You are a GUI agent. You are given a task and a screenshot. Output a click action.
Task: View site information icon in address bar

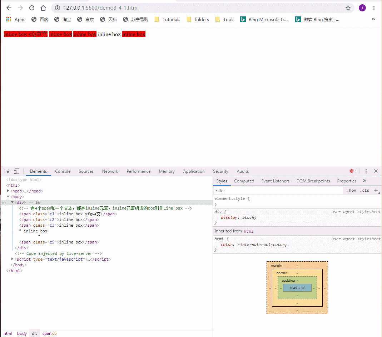[x=58, y=8]
